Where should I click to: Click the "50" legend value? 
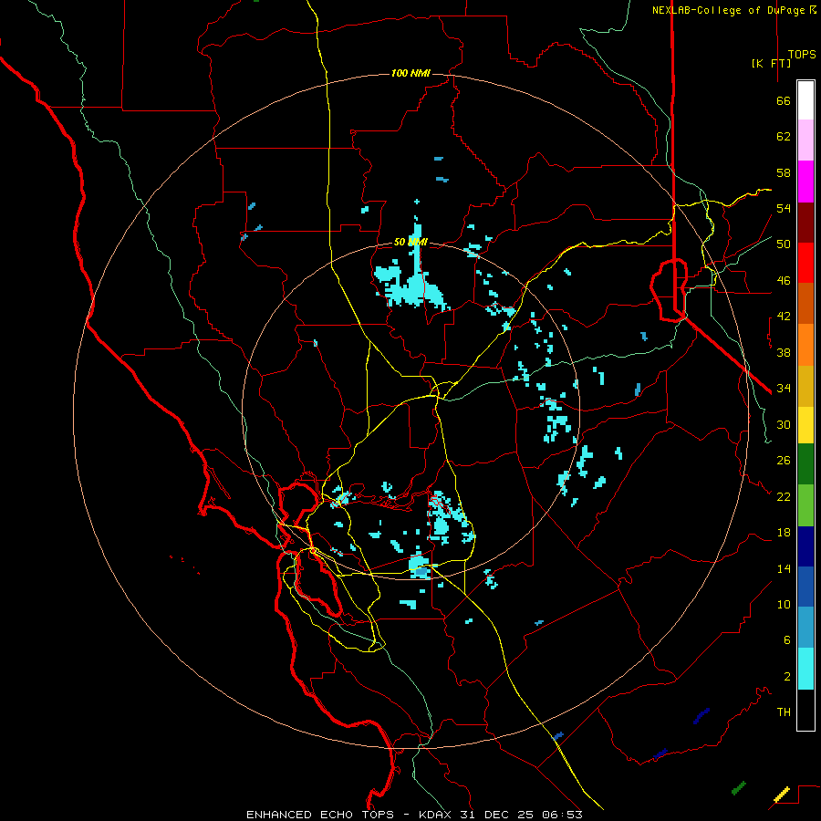[x=784, y=244]
